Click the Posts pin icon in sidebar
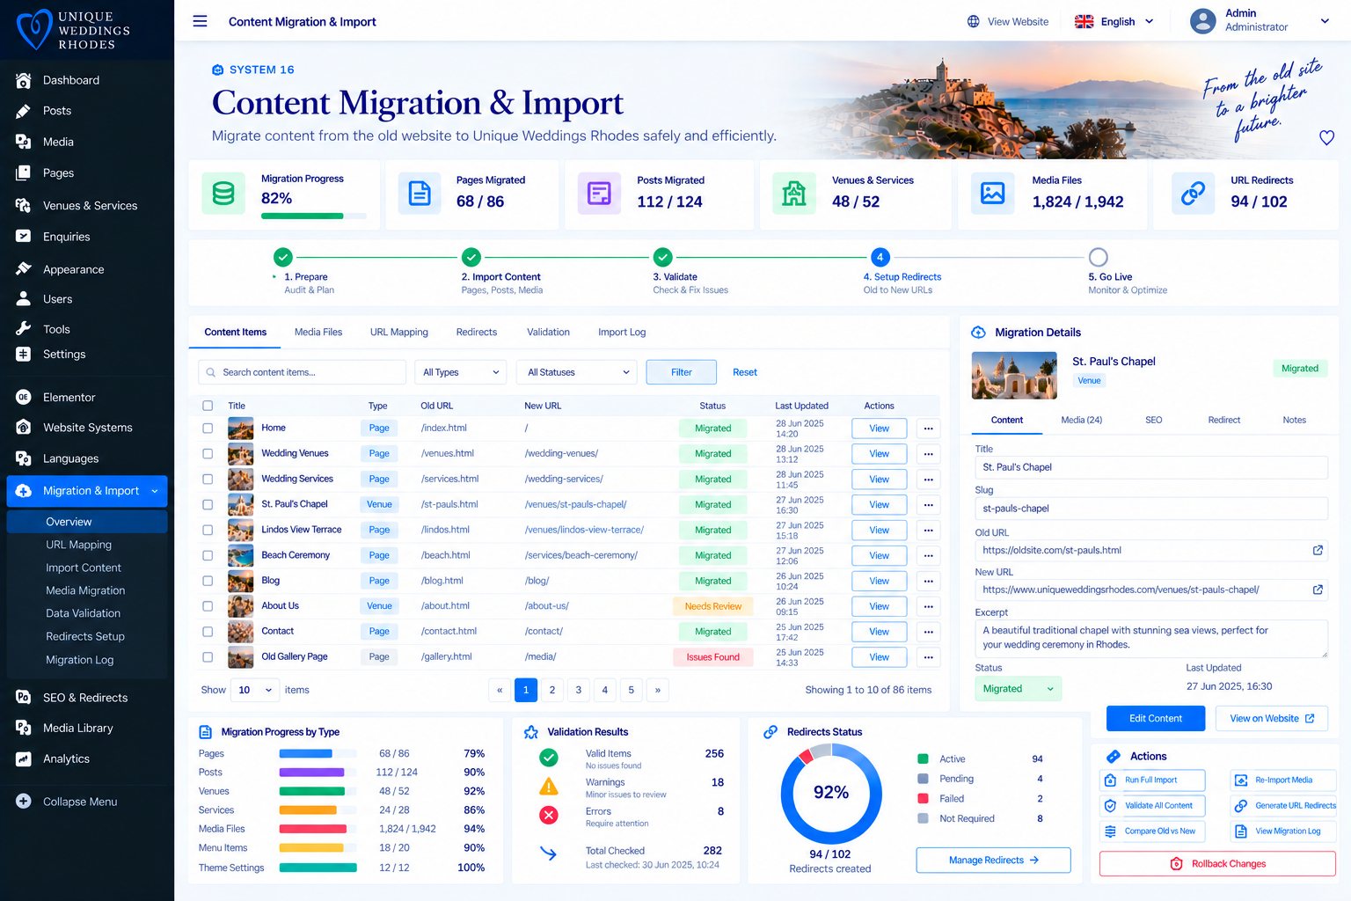 (24, 111)
